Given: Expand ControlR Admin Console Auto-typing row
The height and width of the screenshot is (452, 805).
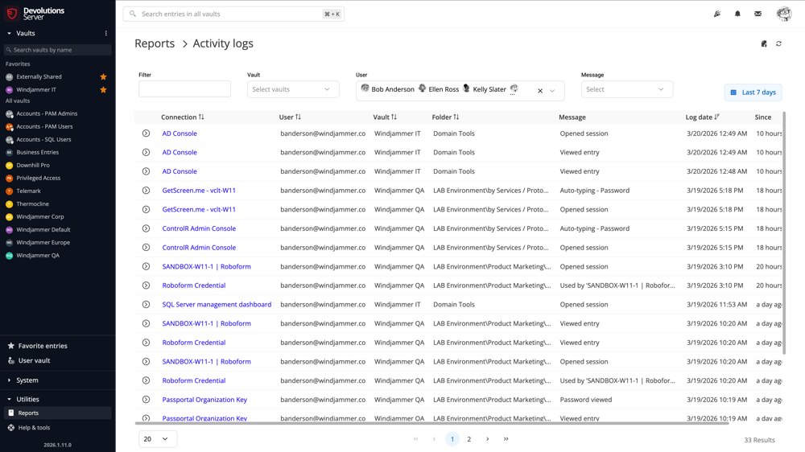Looking at the screenshot, I should [x=147, y=228].
